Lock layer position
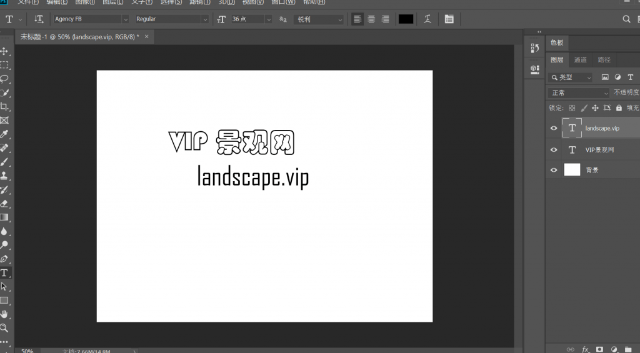 pyautogui.click(x=595, y=108)
